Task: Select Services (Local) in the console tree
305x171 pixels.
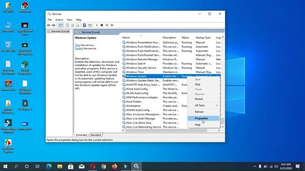Action: pos(59,31)
